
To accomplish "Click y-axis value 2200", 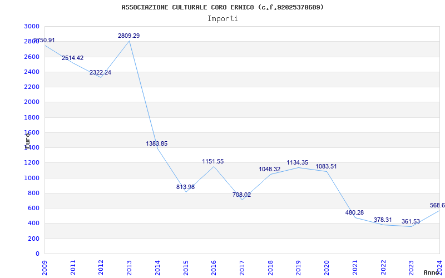I will tap(32, 87).
